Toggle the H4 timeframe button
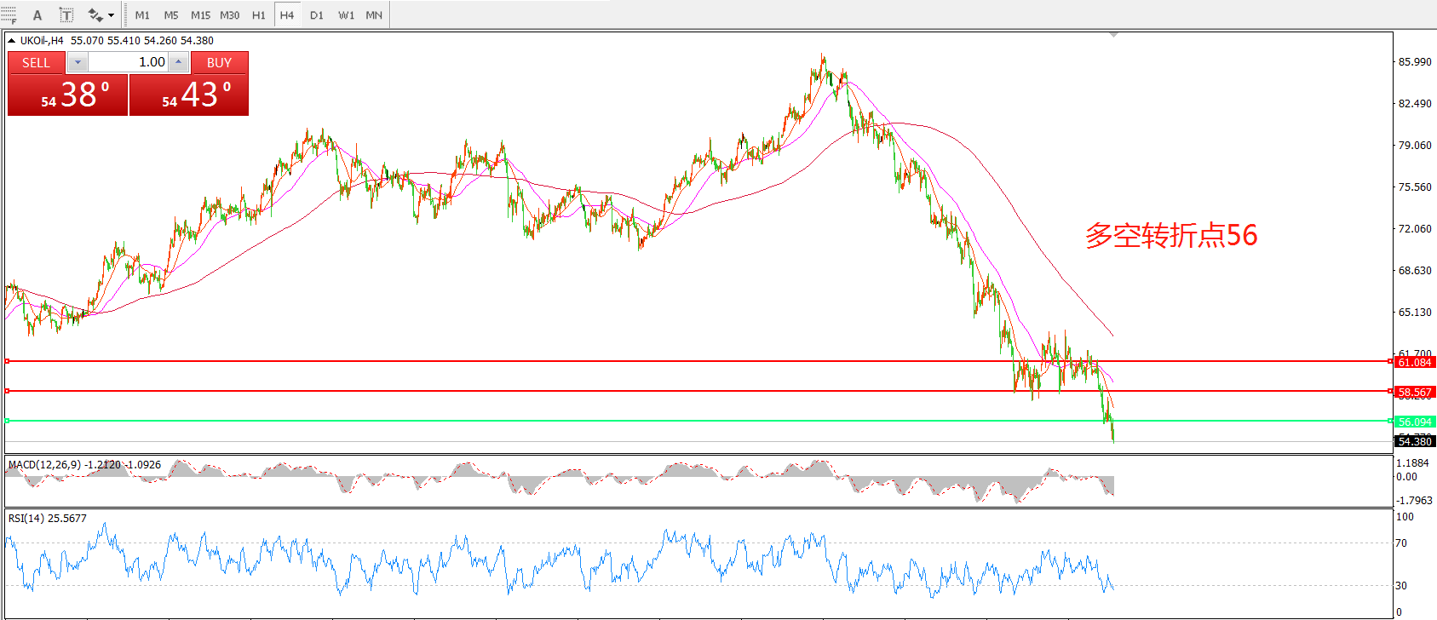 287,15
